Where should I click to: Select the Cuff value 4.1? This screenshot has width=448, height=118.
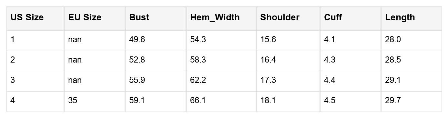pyautogui.click(x=330, y=40)
